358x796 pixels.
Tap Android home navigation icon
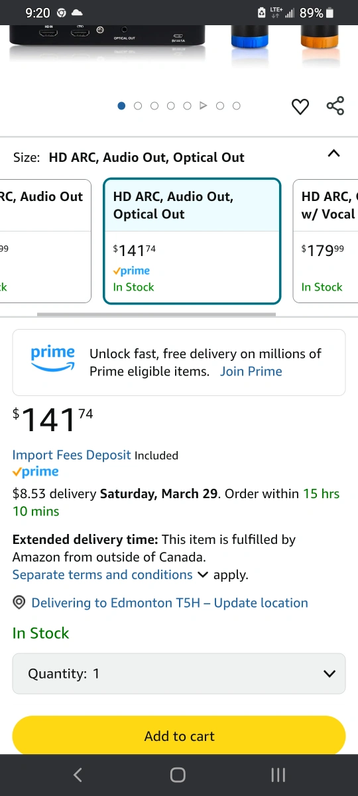click(178, 774)
